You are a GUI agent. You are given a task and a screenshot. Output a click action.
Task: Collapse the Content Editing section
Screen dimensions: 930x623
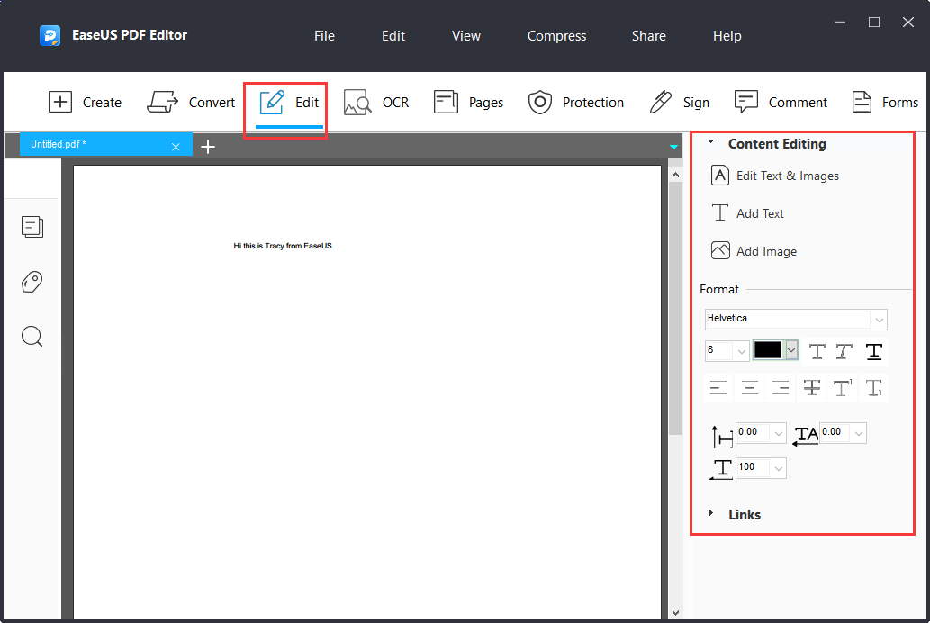point(710,142)
